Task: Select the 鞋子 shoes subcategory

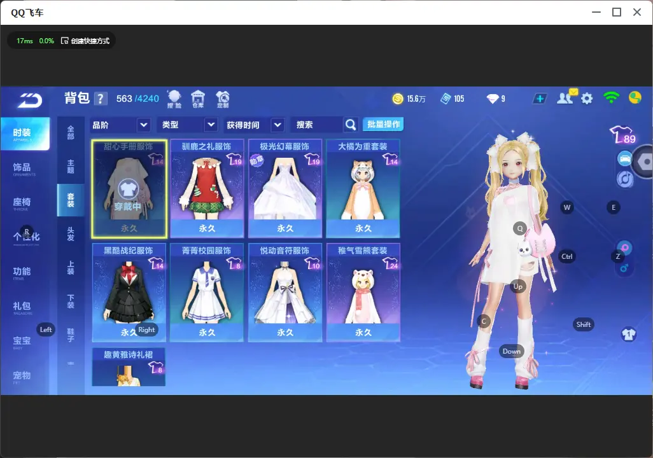Action: pos(71,335)
